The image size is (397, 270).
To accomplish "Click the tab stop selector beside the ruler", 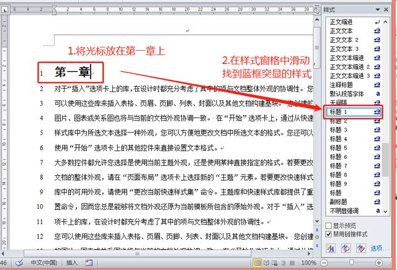I will [x=5, y=10].
